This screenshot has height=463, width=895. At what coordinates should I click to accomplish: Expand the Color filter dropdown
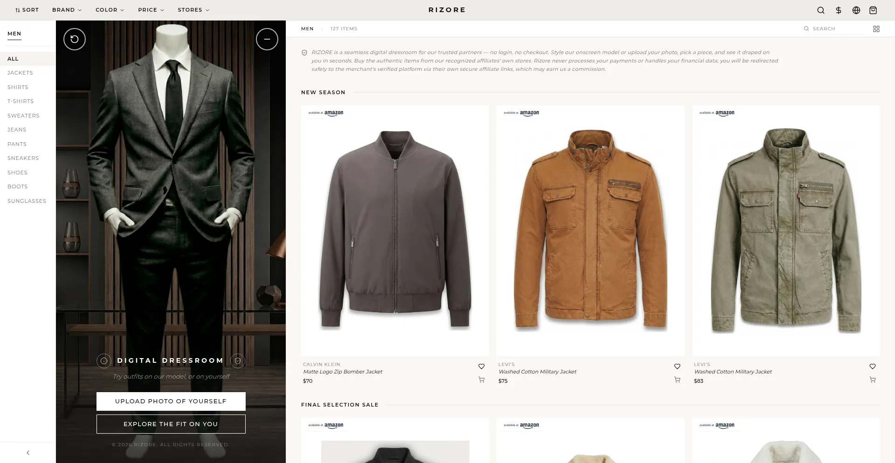click(x=110, y=10)
